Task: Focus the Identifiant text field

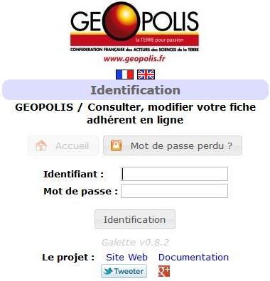Action: 174,174
